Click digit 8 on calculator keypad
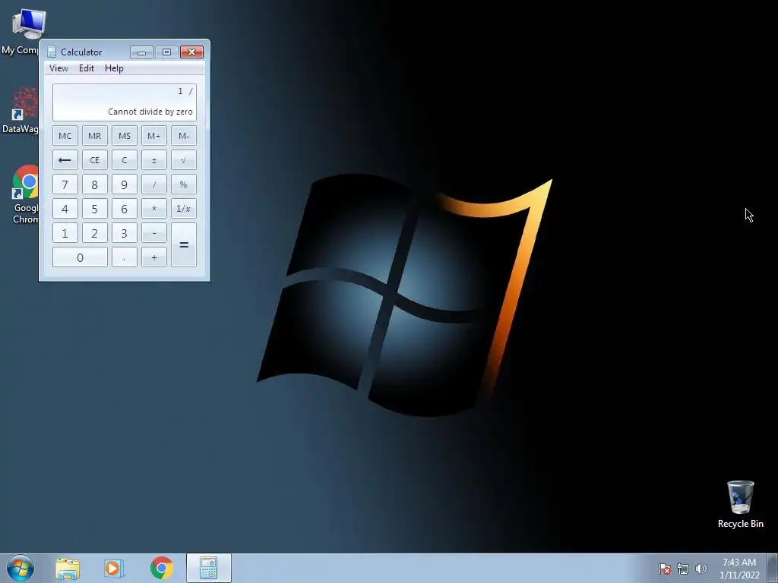The image size is (778, 583). point(95,184)
